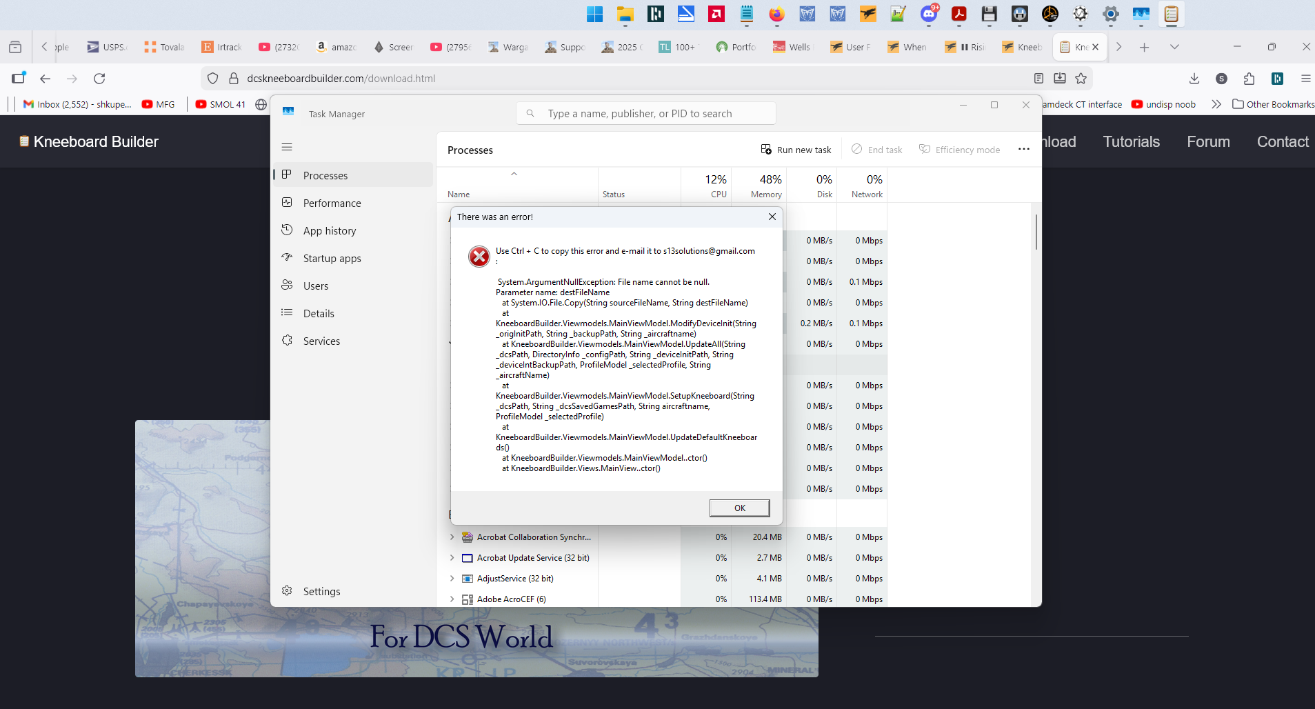Expand Acrobat Update Service process row
Viewport: 1315px width, 709px height.
tap(452, 557)
